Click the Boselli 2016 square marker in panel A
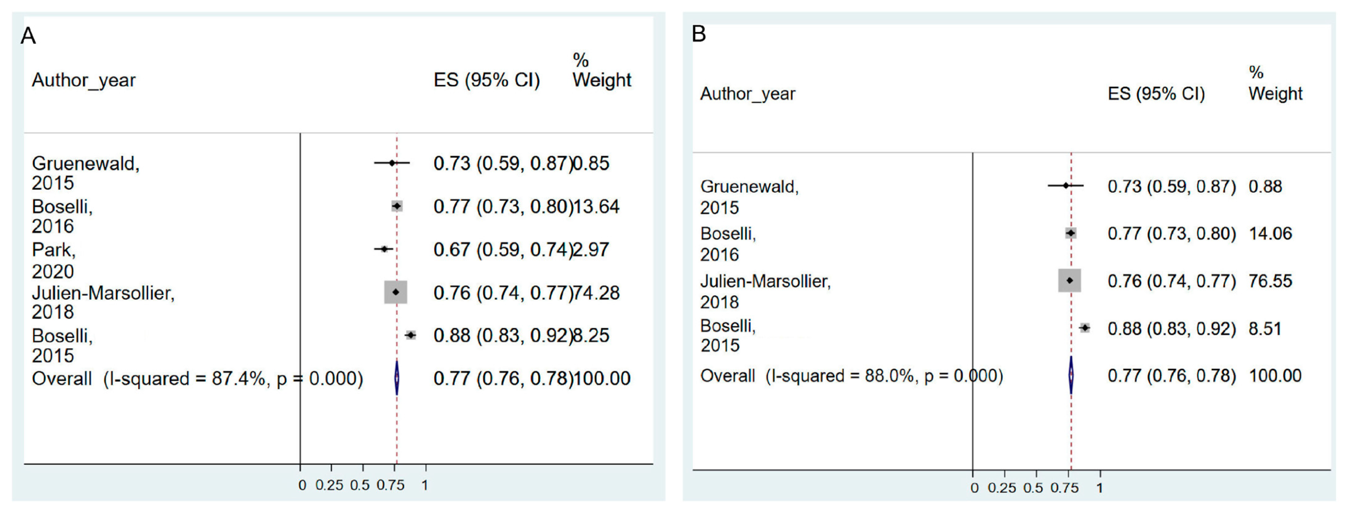1346x512 pixels. point(397,206)
